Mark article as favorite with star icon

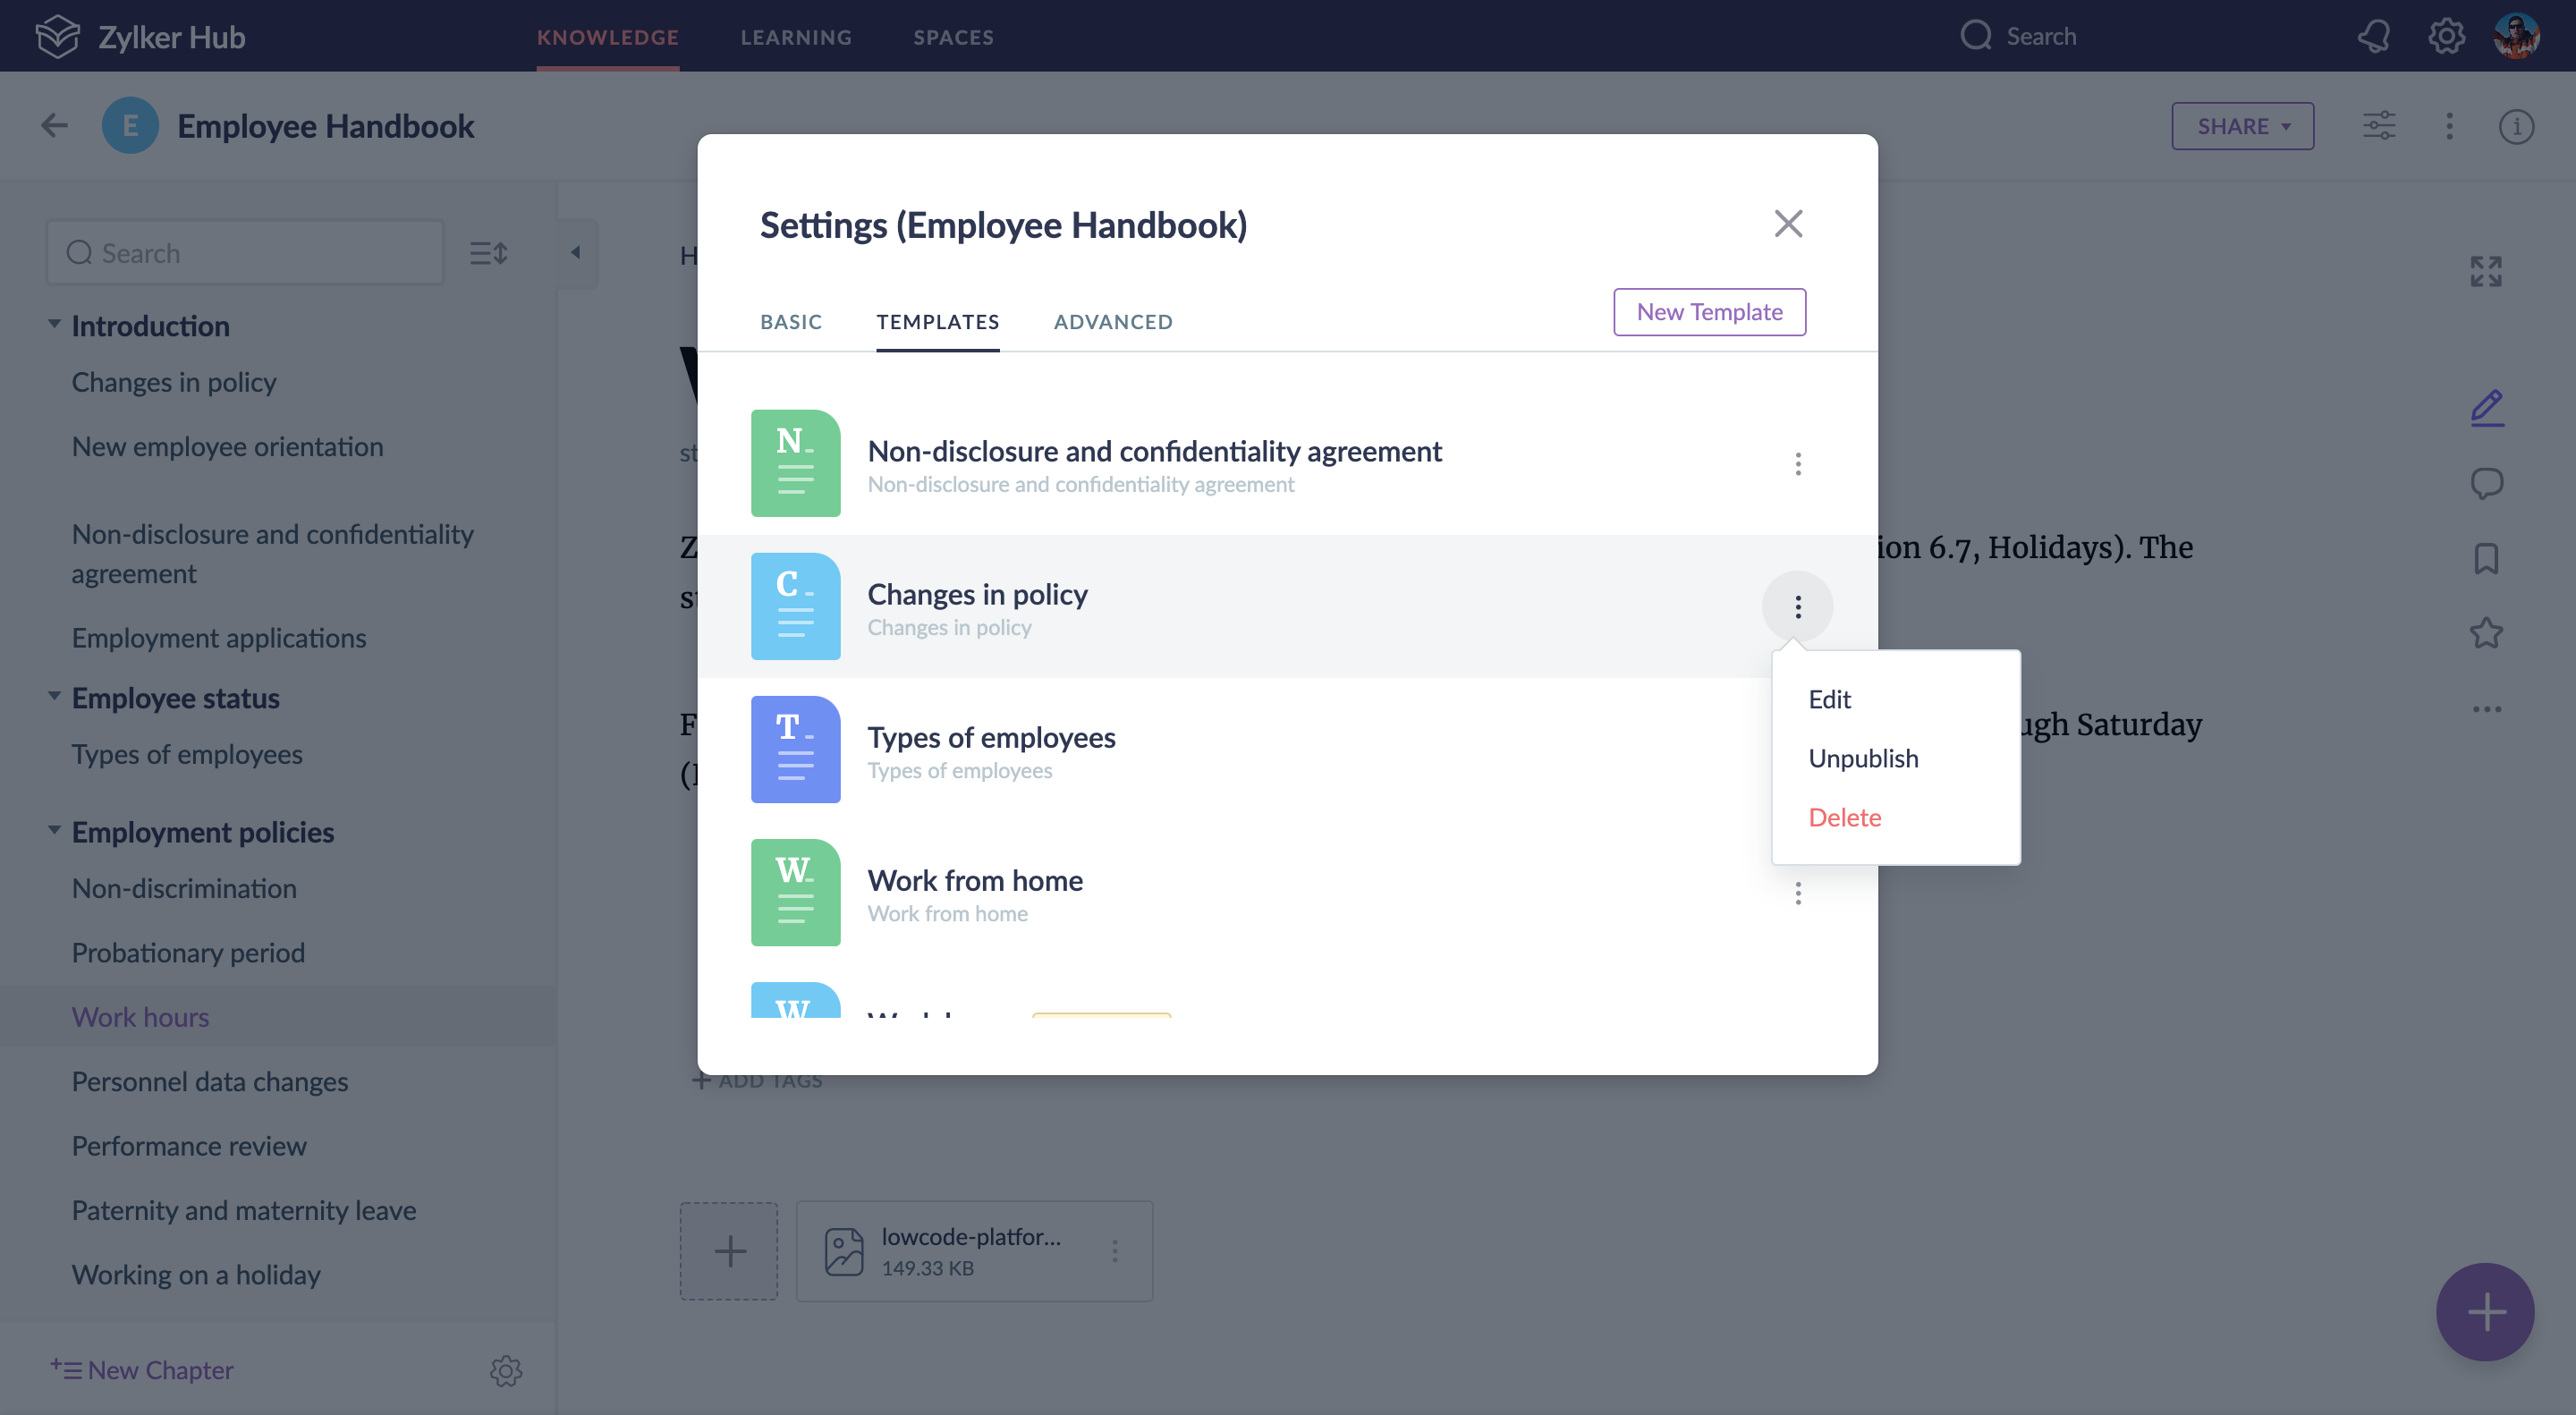[2486, 633]
